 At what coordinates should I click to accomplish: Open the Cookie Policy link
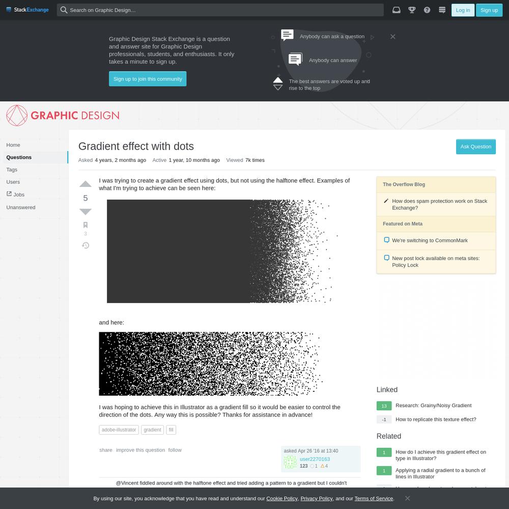(282, 498)
